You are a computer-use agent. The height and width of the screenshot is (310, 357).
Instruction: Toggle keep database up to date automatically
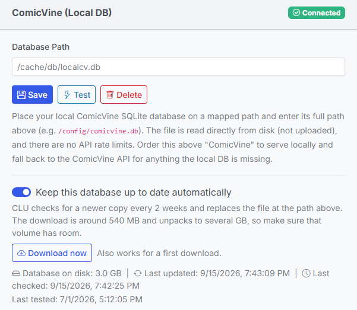[21, 192]
